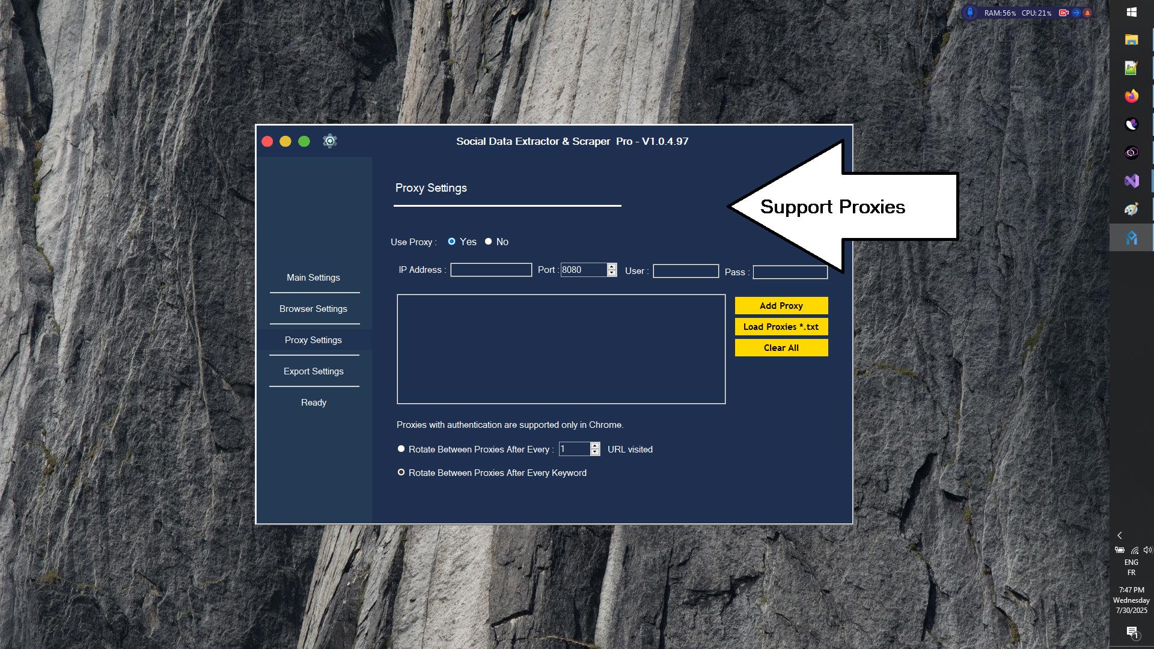Increase the Port number with up arrow
The width and height of the screenshot is (1154, 649).
[x=612, y=266]
